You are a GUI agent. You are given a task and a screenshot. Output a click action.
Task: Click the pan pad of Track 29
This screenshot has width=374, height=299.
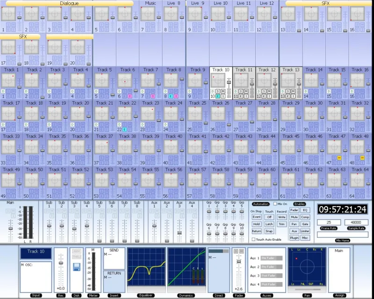coord(288,114)
